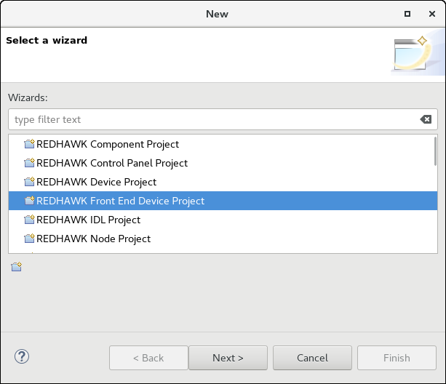
Task: Click the wizard list vertical scrollbar
Action: [435, 153]
